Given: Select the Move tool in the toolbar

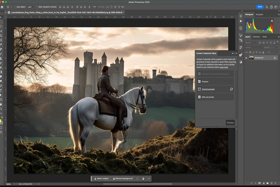Looking at the screenshot, I should tap(1, 17).
